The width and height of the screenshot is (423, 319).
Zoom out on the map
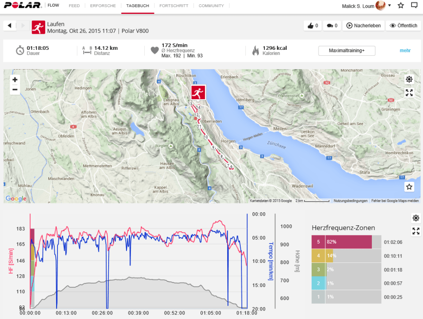coord(15,89)
